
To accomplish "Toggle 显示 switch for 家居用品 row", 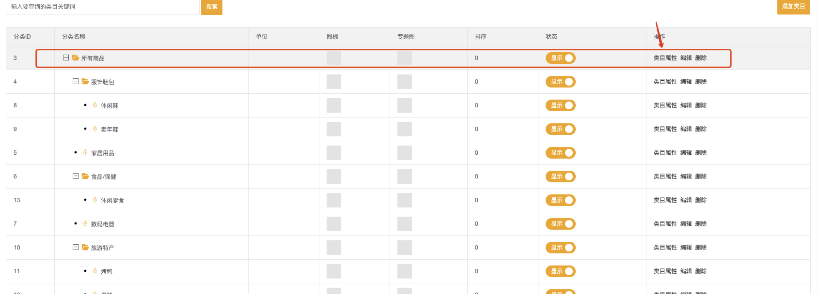I will [560, 153].
